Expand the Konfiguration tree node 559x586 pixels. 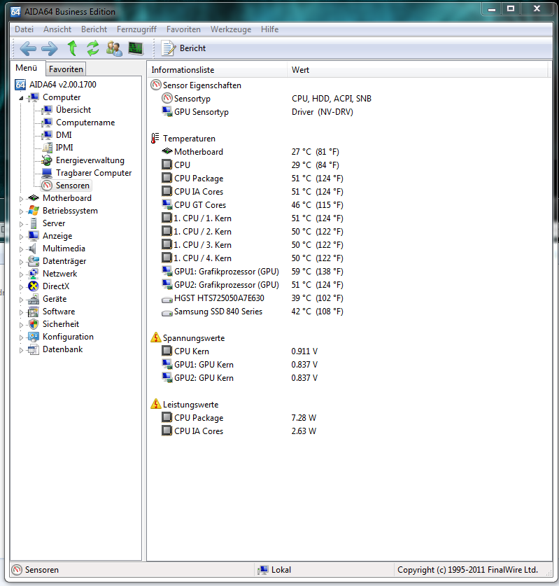pyautogui.click(x=21, y=337)
